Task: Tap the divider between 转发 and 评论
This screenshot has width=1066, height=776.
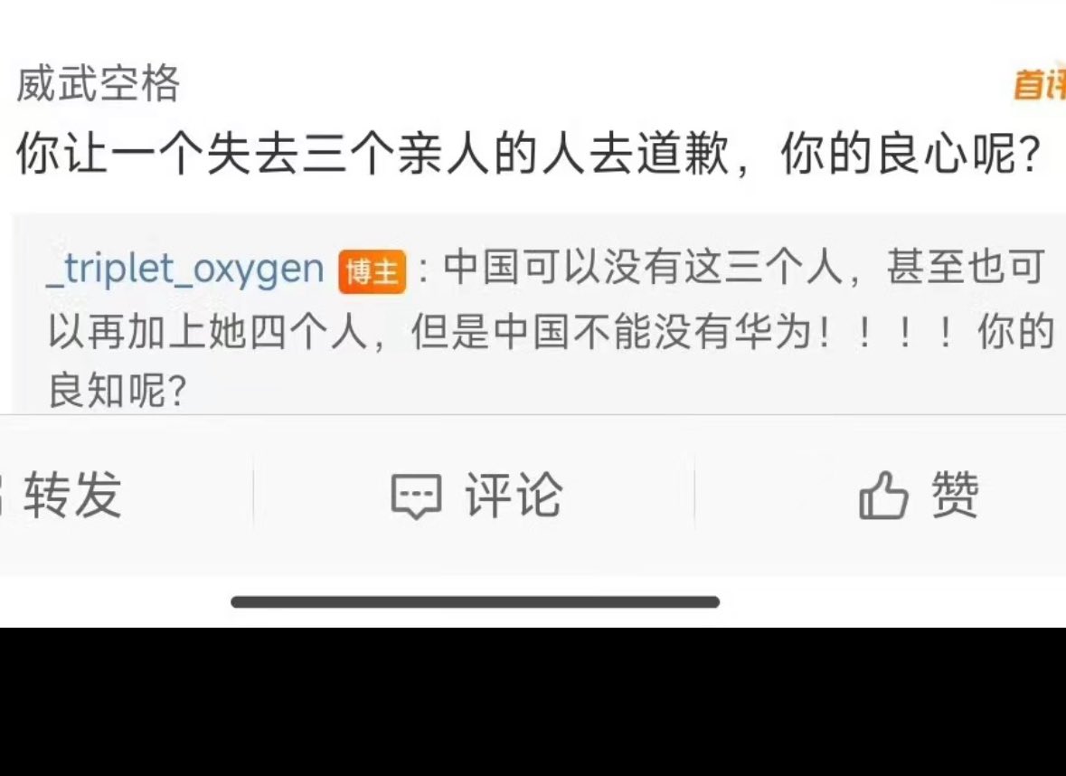Action: (x=253, y=495)
